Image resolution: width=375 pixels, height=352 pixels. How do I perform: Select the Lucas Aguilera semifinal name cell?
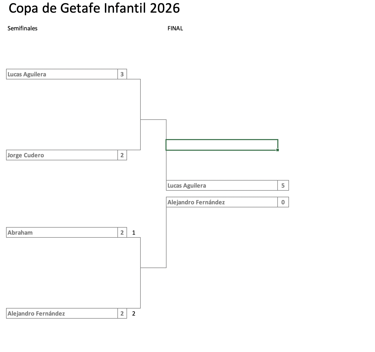click(62, 74)
